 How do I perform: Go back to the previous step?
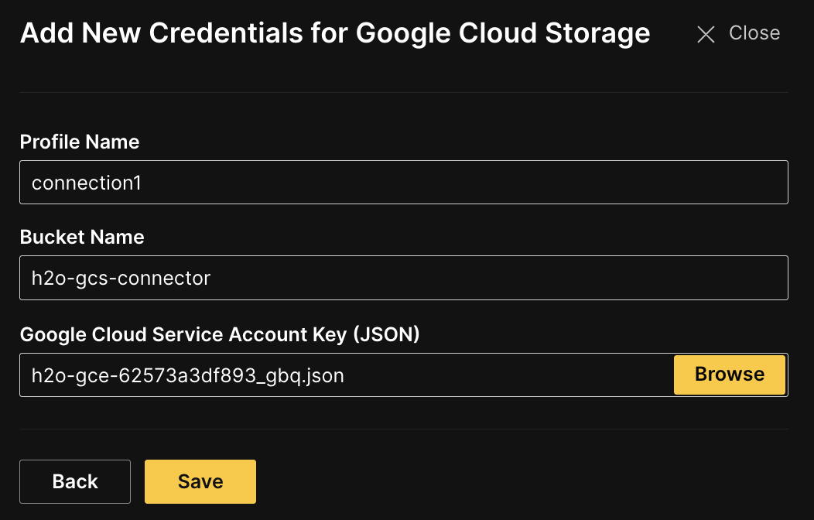pyautogui.click(x=74, y=481)
